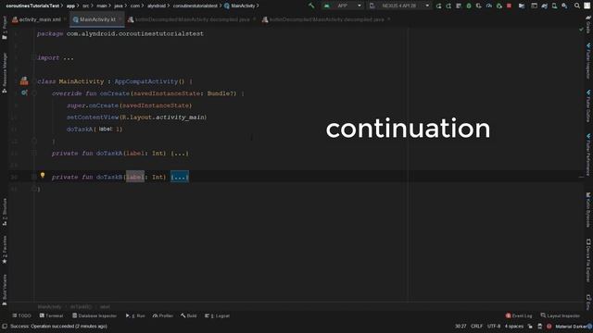Screen dimensions: 593x333
Task: Click the 'app' breadcrumb in navigation bar
Action: [x=70, y=6]
